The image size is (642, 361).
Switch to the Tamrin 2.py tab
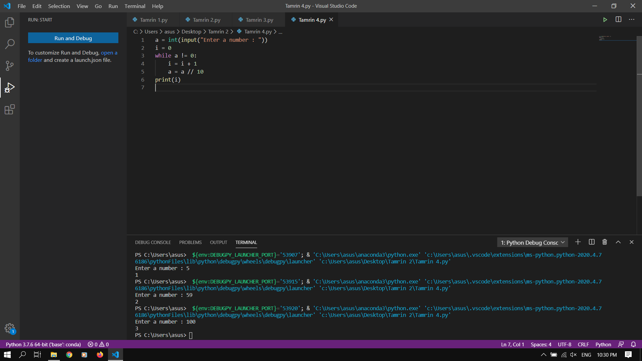(x=206, y=20)
